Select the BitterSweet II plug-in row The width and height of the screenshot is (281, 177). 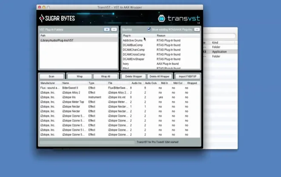[x=120, y=88]
